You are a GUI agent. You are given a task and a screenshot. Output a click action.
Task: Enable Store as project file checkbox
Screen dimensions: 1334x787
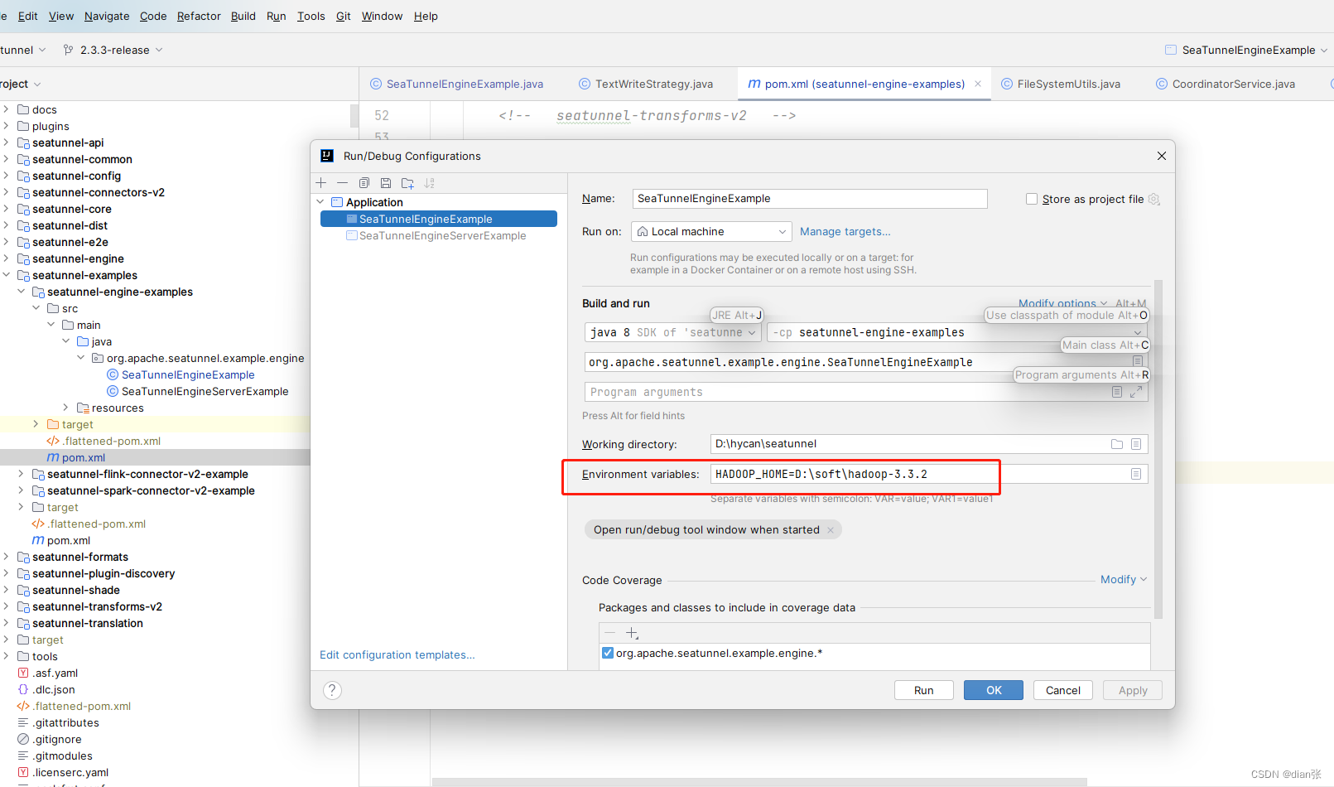[x=1032, y=199]
